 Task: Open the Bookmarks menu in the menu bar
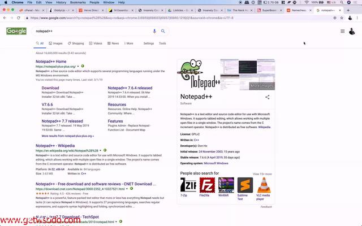[x=78, y=2]
